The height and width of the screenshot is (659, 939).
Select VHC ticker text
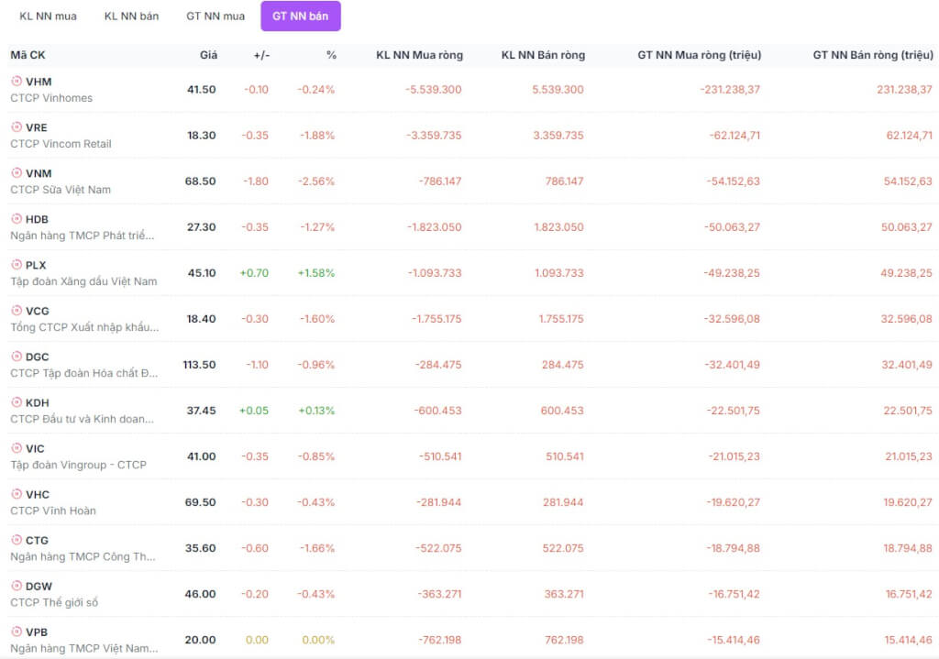tap(38, 495)
